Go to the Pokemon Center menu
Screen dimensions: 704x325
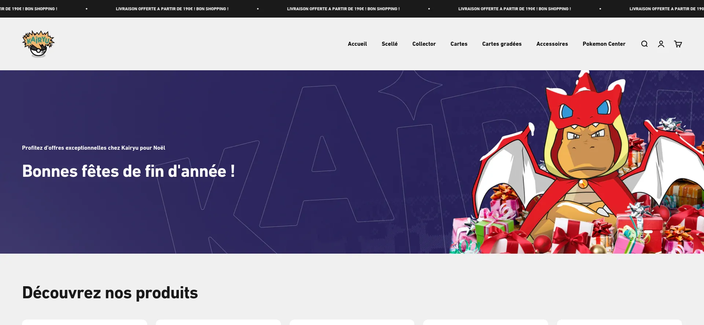[x=604, y=44]
